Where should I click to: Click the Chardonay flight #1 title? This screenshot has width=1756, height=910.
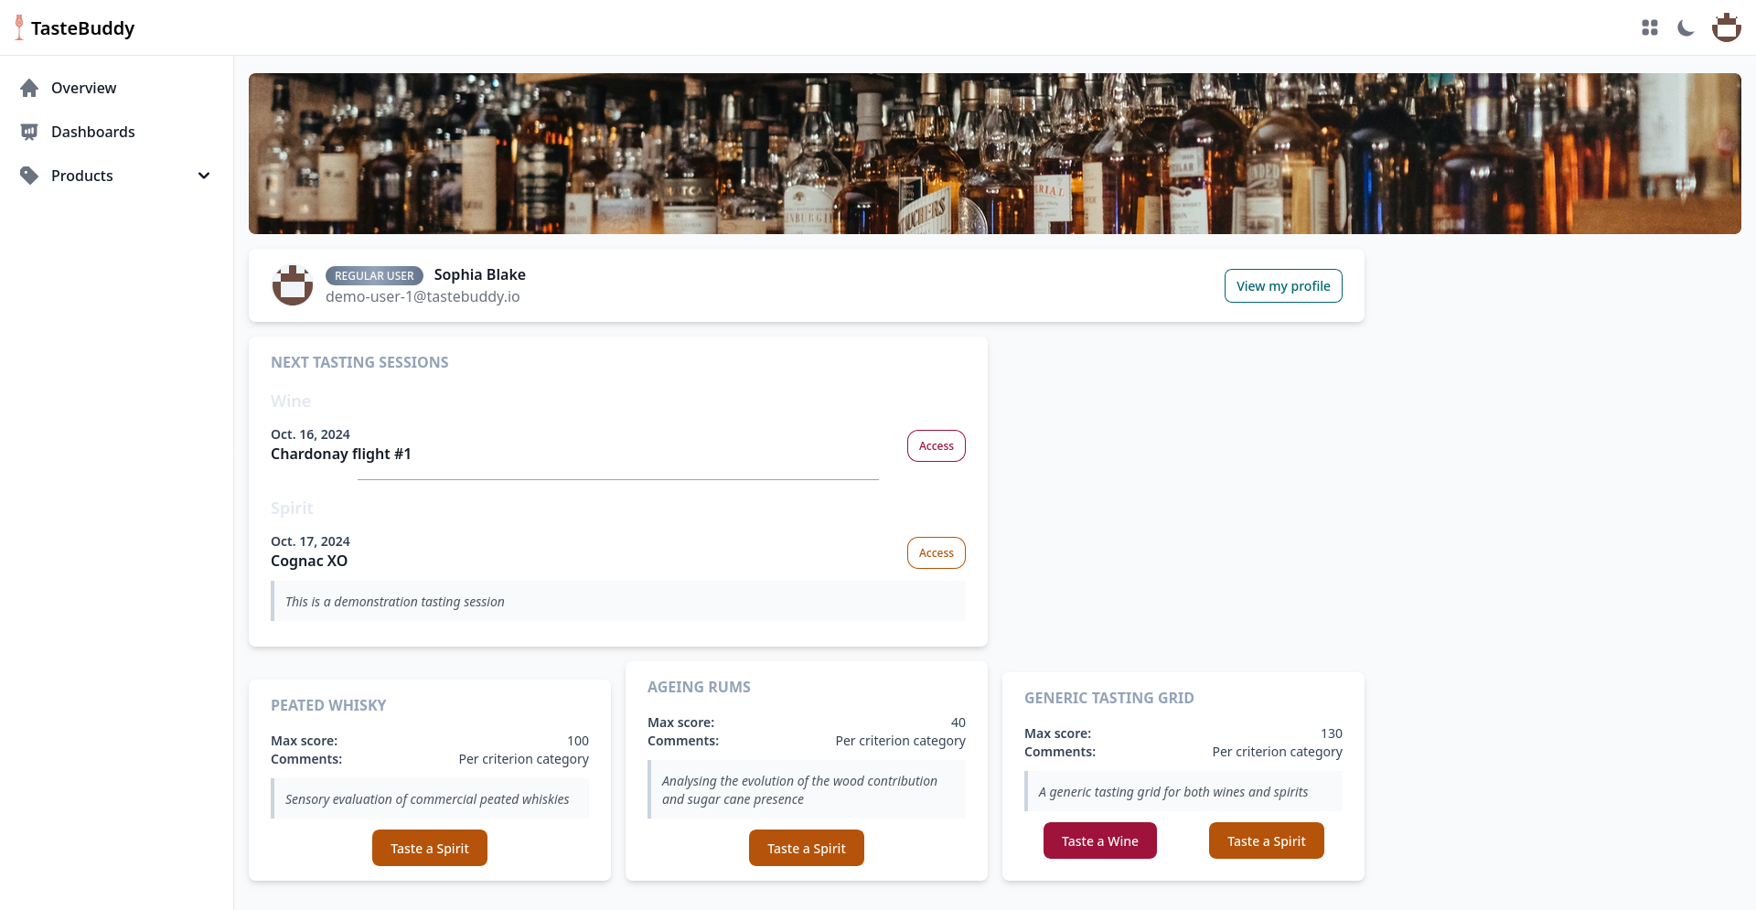coord(341,454)
